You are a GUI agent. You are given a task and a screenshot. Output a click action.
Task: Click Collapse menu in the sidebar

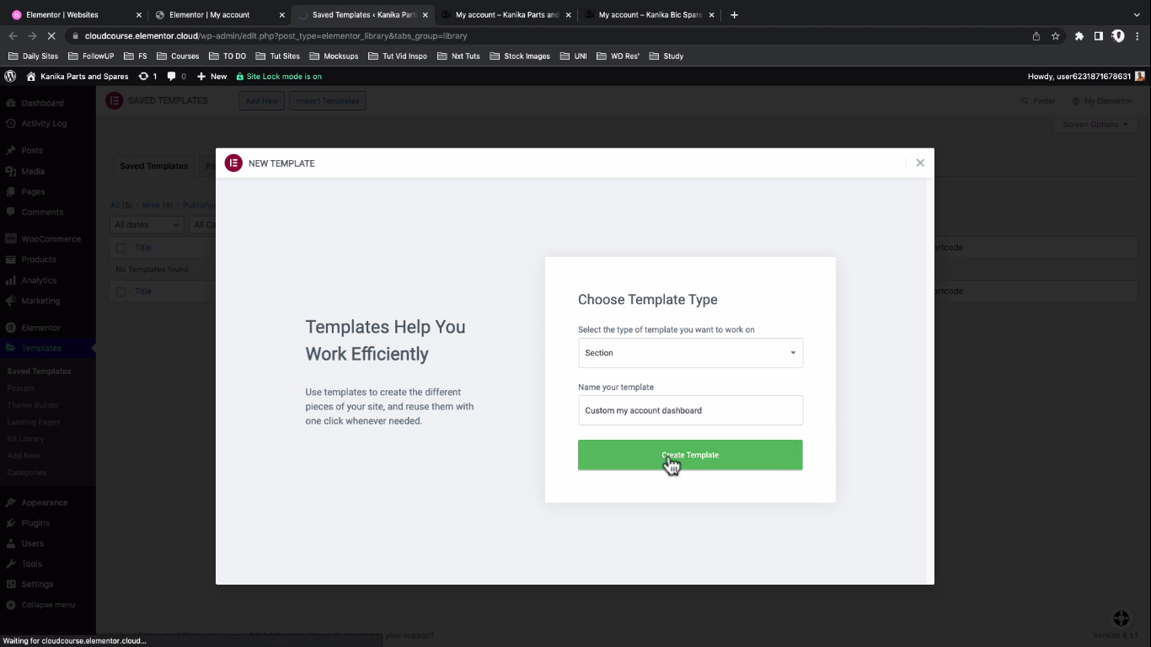coord(48,605)
